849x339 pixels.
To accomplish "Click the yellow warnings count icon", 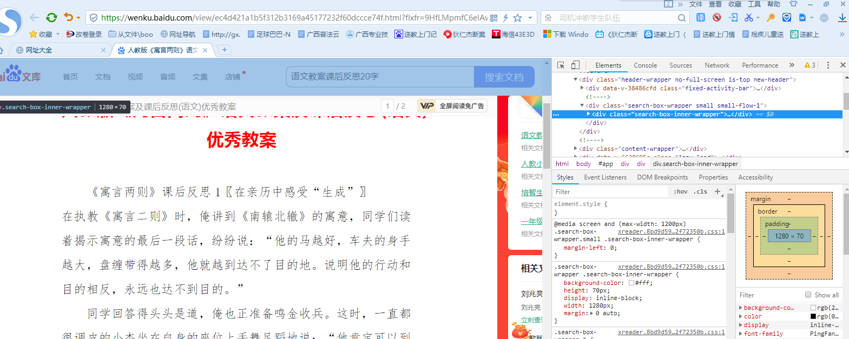I will point(810,65).
